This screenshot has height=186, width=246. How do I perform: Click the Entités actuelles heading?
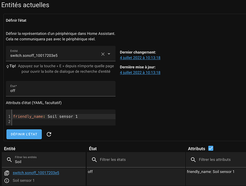coord(25,5)
